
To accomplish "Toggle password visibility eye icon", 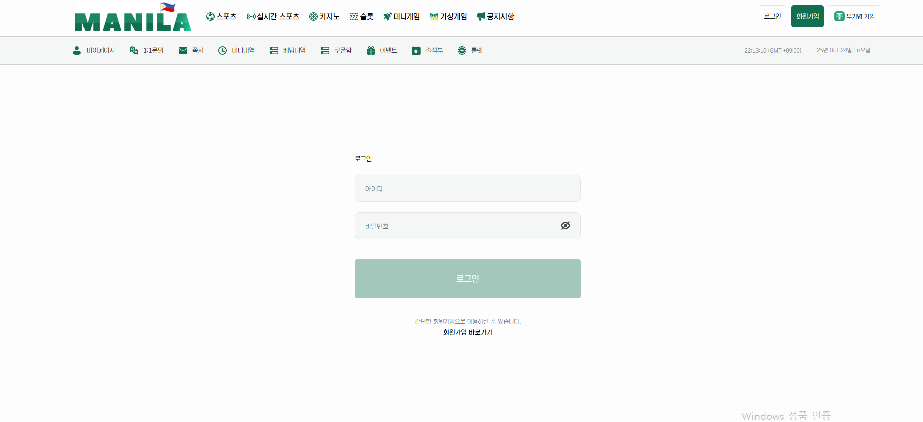I will 565,226.
